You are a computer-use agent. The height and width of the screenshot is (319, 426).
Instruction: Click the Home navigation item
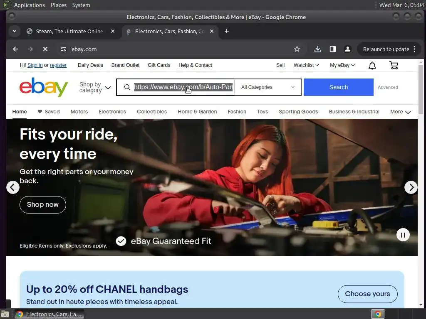[x=20, y=111]
